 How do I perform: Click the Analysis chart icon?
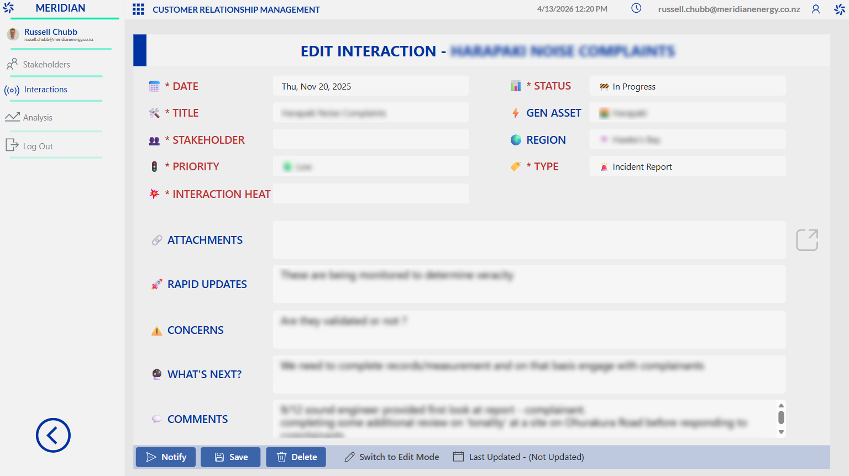tap(12, 117)
